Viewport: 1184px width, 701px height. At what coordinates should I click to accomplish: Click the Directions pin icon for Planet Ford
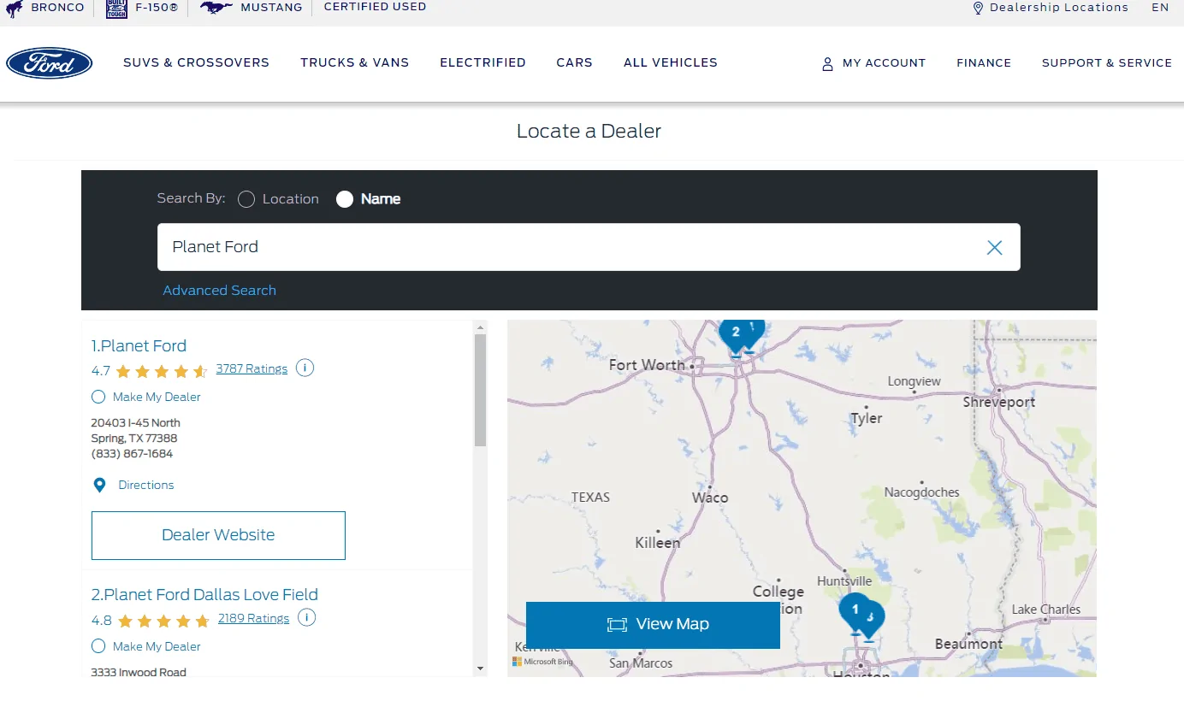[x=99, y=485]
